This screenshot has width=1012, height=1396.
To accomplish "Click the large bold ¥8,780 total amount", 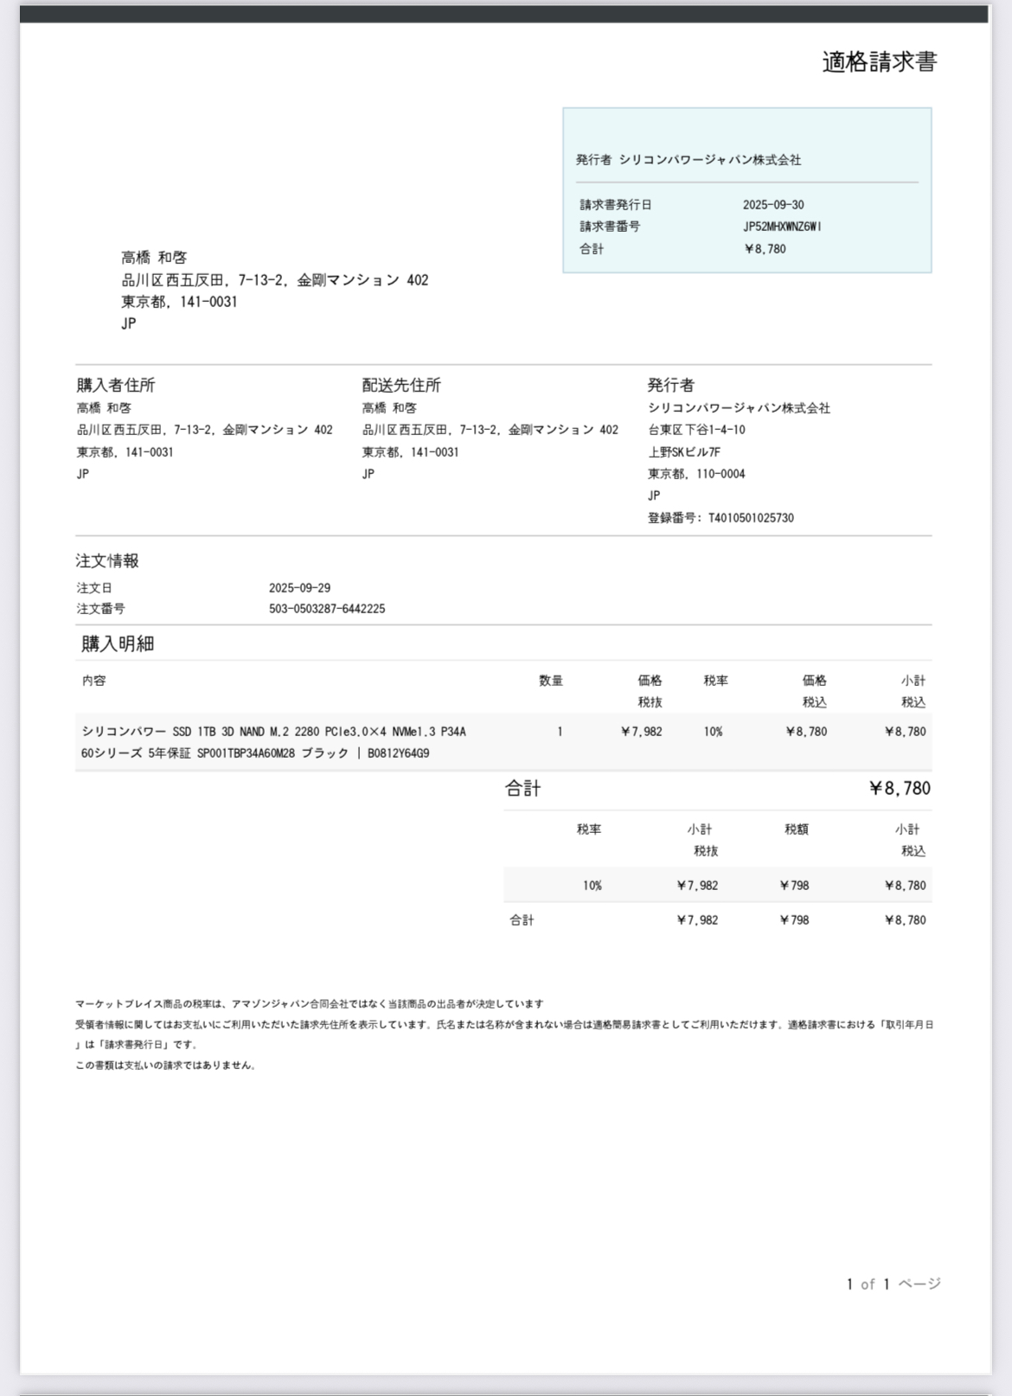I will click(900, 789).
